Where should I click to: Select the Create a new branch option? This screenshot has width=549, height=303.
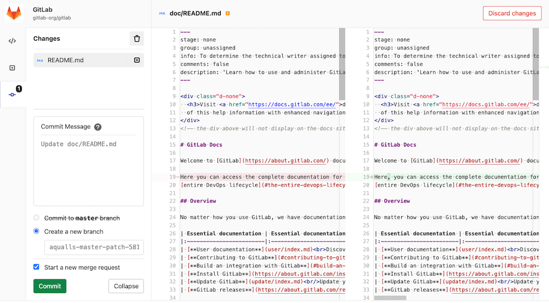36,231
